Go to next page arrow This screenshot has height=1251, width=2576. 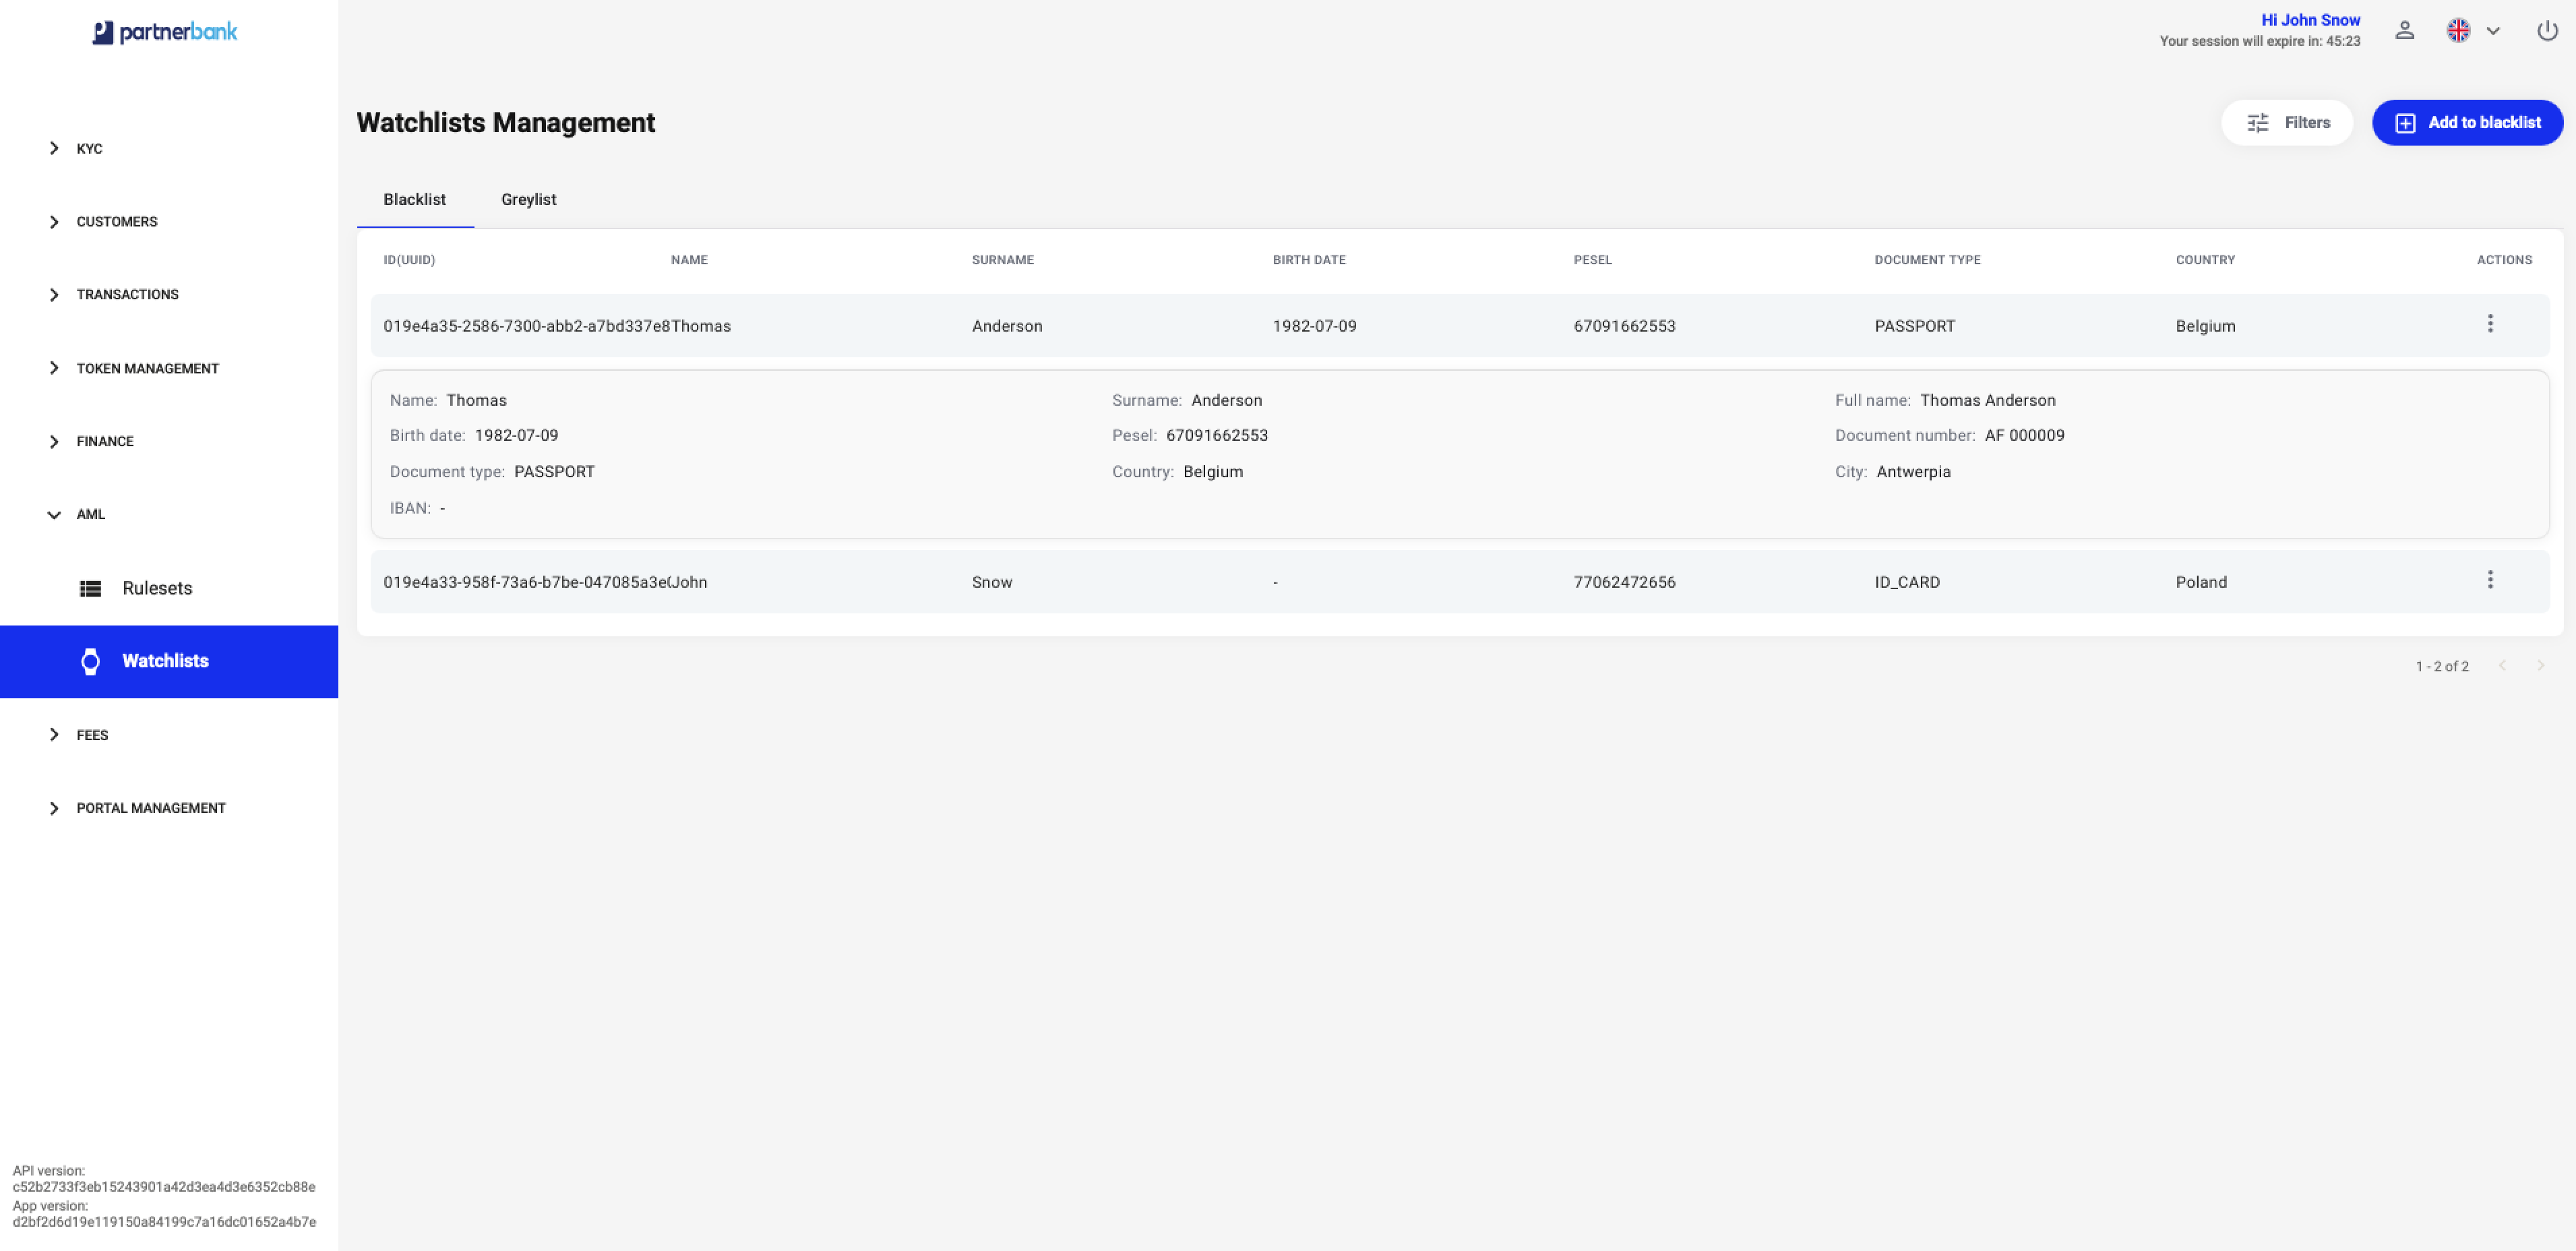coord(2540,666)
